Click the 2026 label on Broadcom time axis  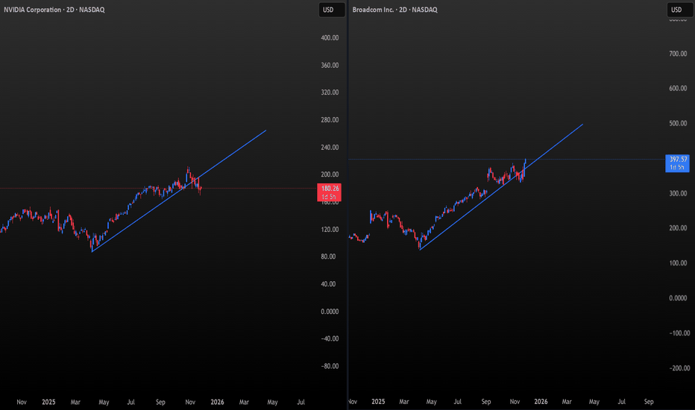click(x=541, y=401)
